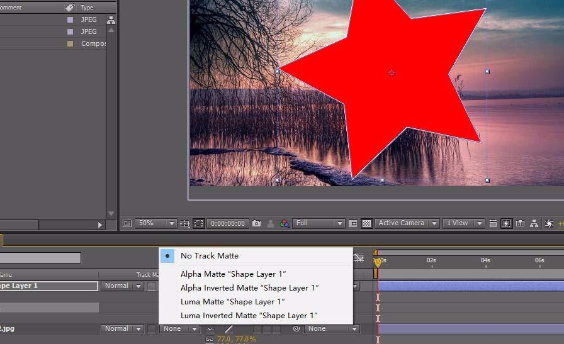
Task: Toggle fast previews icon in viewer
Action: 506,223
